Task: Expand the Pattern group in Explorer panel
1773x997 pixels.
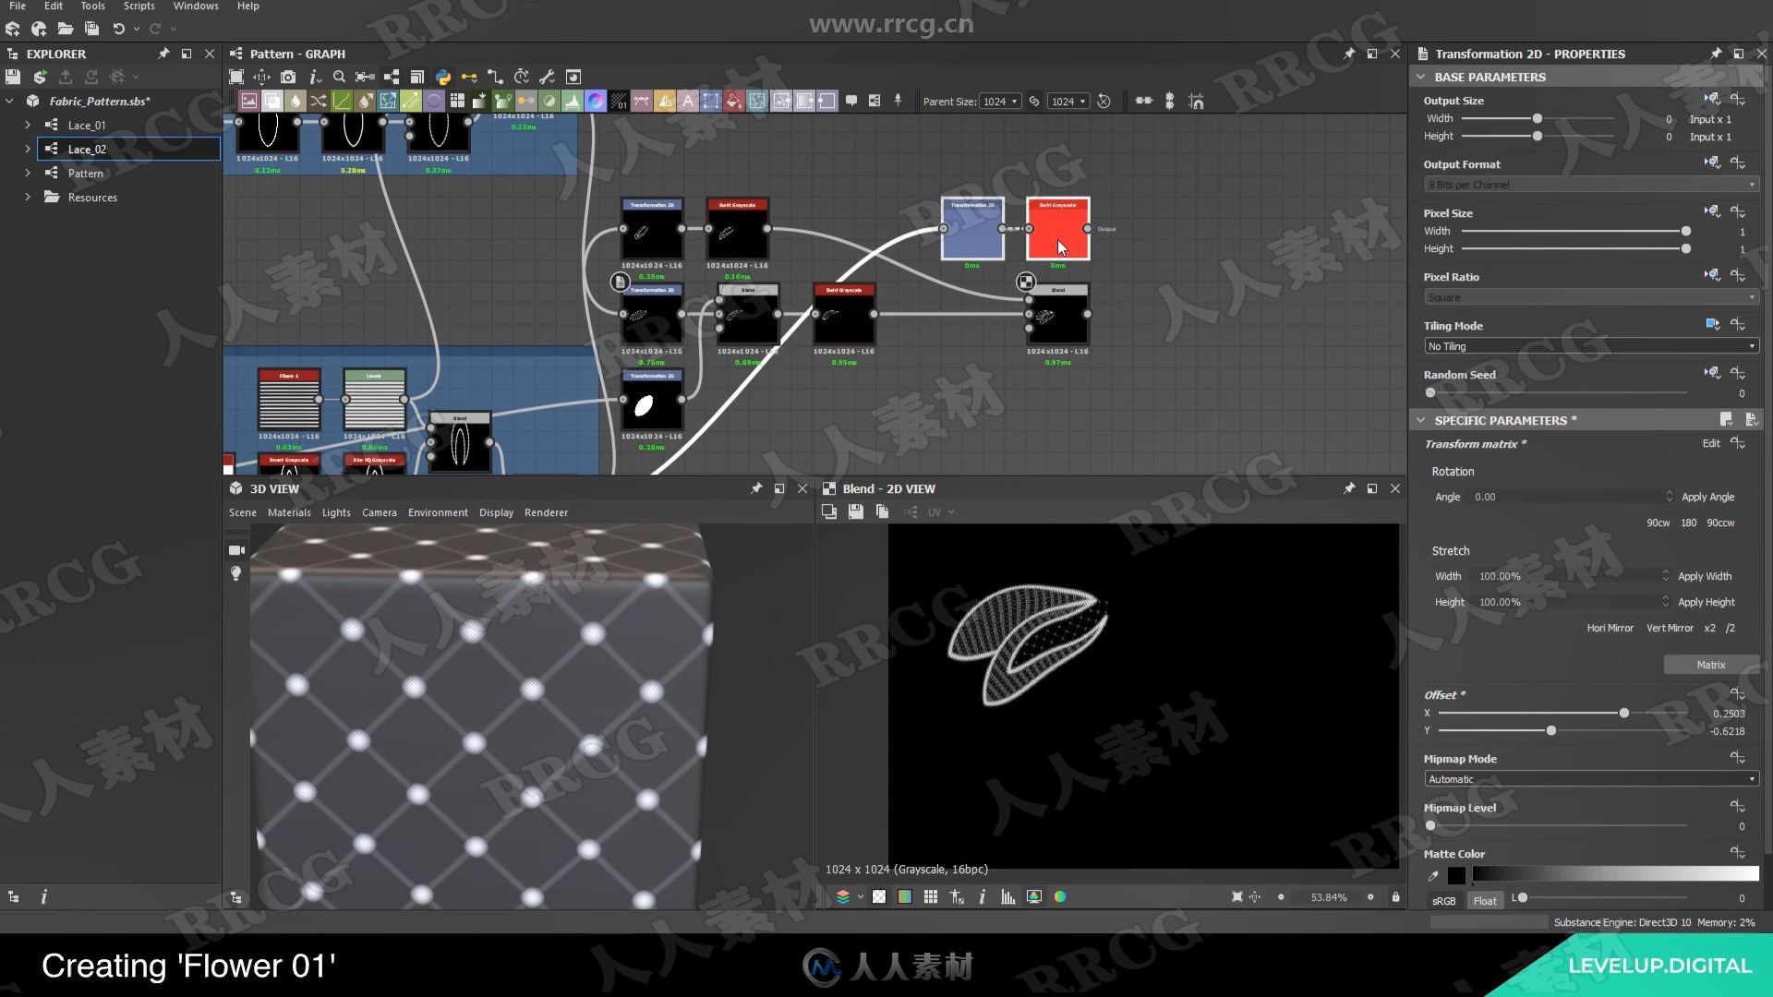Action: click(x=27, y=173)
